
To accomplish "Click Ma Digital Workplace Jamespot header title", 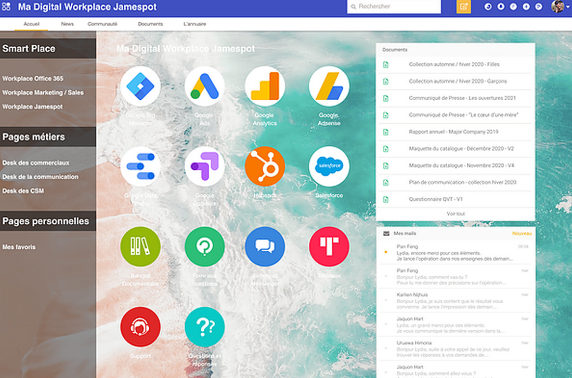I will 87,7.
